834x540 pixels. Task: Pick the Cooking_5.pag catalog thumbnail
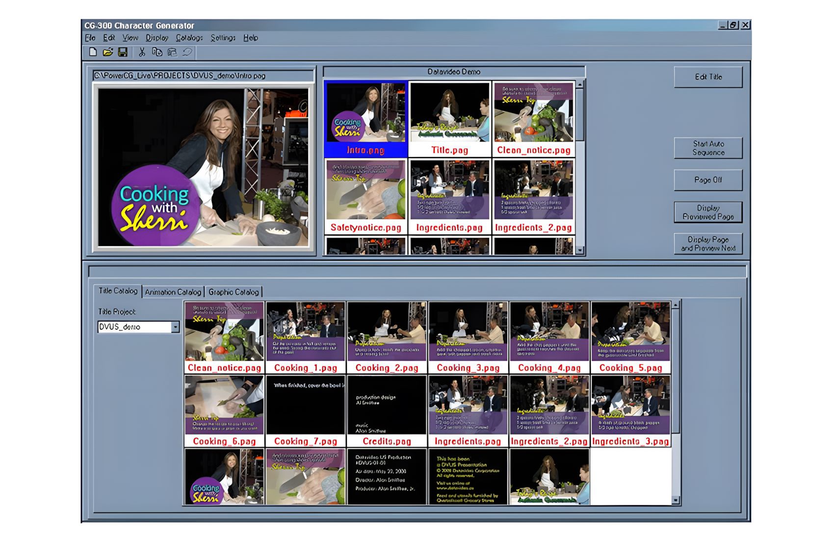[631, 338]
